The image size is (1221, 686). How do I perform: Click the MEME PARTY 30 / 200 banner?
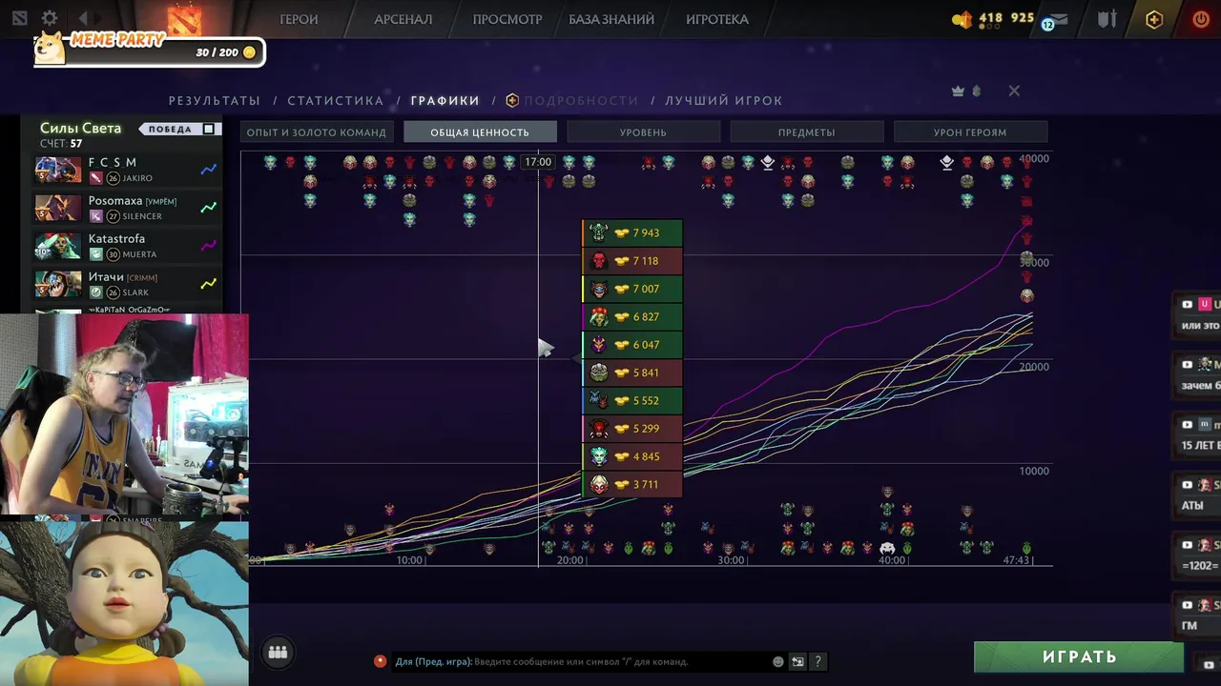pyautogui.click(x=149, y=50)
